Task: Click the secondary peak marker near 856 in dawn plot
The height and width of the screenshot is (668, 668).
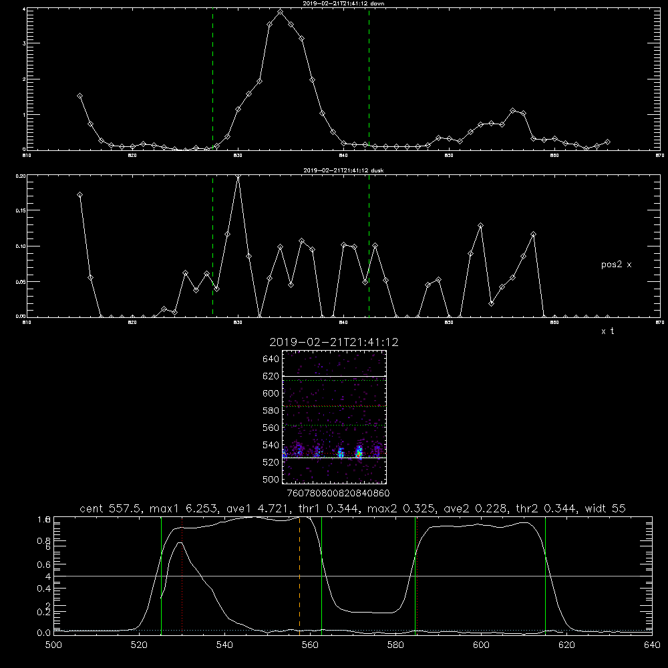Action: (512, 111)
